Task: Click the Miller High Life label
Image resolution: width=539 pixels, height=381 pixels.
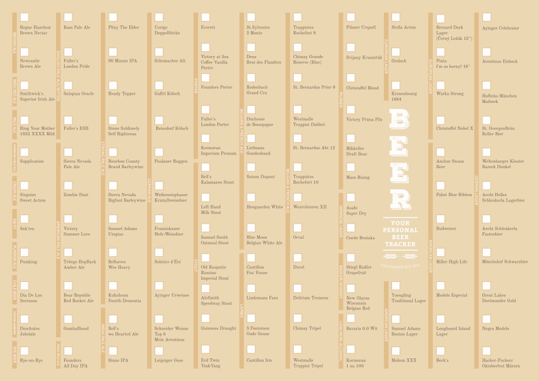Action: tap(452, 262)
